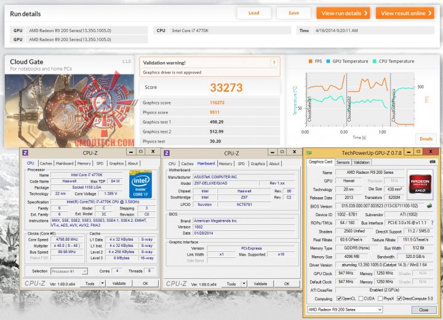Screen dimensions: 443x320
Task: Open AMD Radeon R9 200 Series GPU dropdown
Action: [345, 310]
